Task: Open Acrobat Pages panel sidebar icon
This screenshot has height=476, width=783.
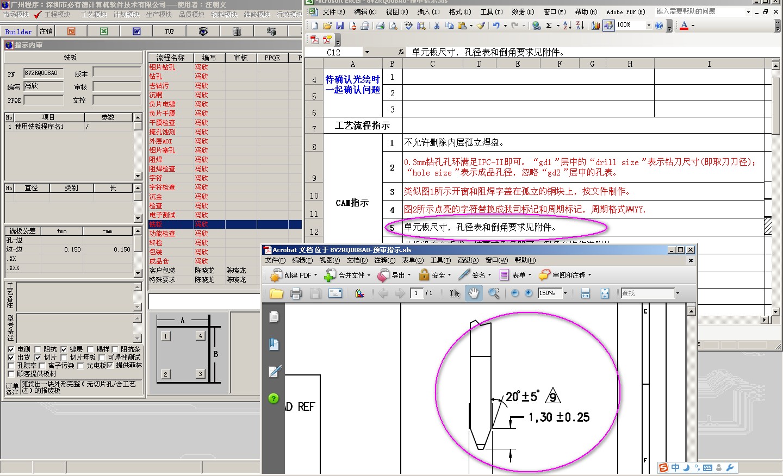Action: (274, 317)
